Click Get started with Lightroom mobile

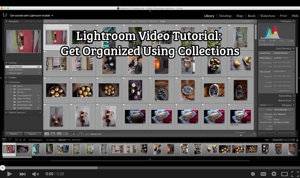tap(32, 15)
